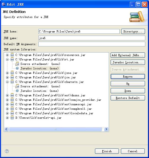Click the jar icon beside localedata.jar
Viewport: 149px width, 158px height.
12,113
